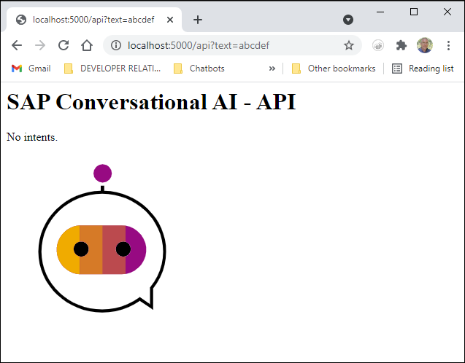Viewport: 465px width, 363px height.
Task: Click the 'No intents.' text
Action: (x=32, y=137)
